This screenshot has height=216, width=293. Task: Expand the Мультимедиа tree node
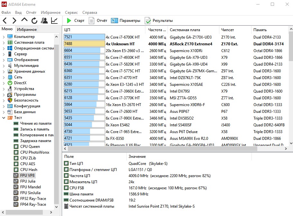pos(4,66)
